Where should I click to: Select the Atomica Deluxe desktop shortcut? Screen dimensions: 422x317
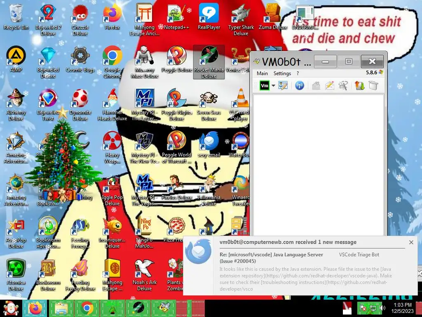16,275
